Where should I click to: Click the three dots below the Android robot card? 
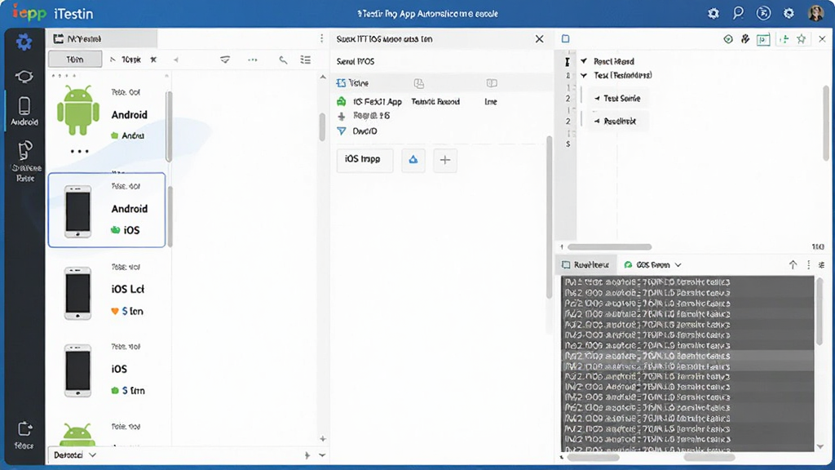coord(80,151)
